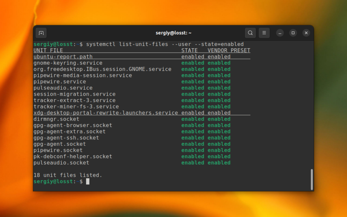Select gpg-agent-browser.socket text
The width and height of the screenshot is (347, 217).
click(x=73, y=125)
